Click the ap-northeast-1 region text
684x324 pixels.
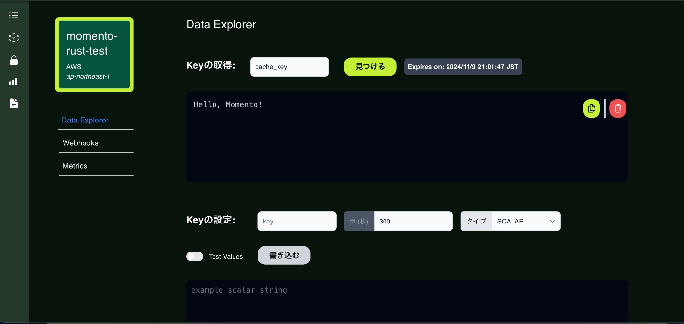pos(88,77)
